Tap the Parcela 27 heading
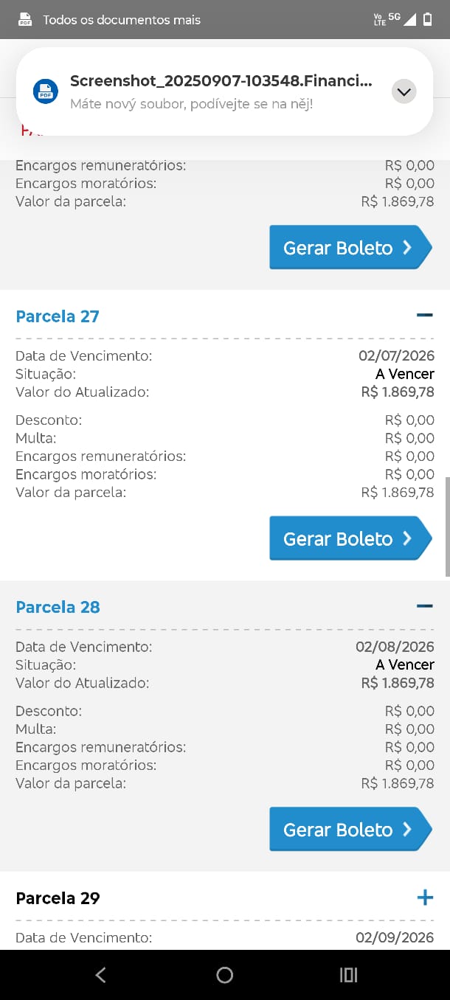 tap(58, 316)
